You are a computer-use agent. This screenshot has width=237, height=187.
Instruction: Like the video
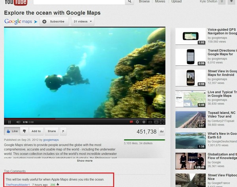(12, 131)
